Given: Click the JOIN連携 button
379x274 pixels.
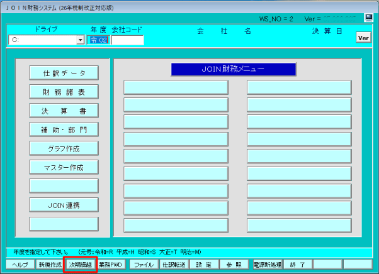Looking at the screenshot, I should click(64, 205).
